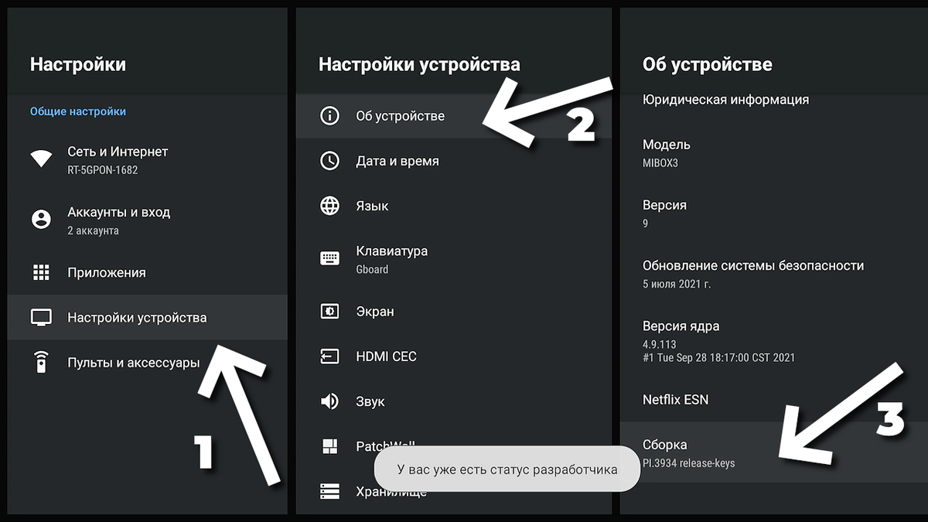Open the Приложения apps grid icon
Screen dimensions: 928x522
click(41, 272)
